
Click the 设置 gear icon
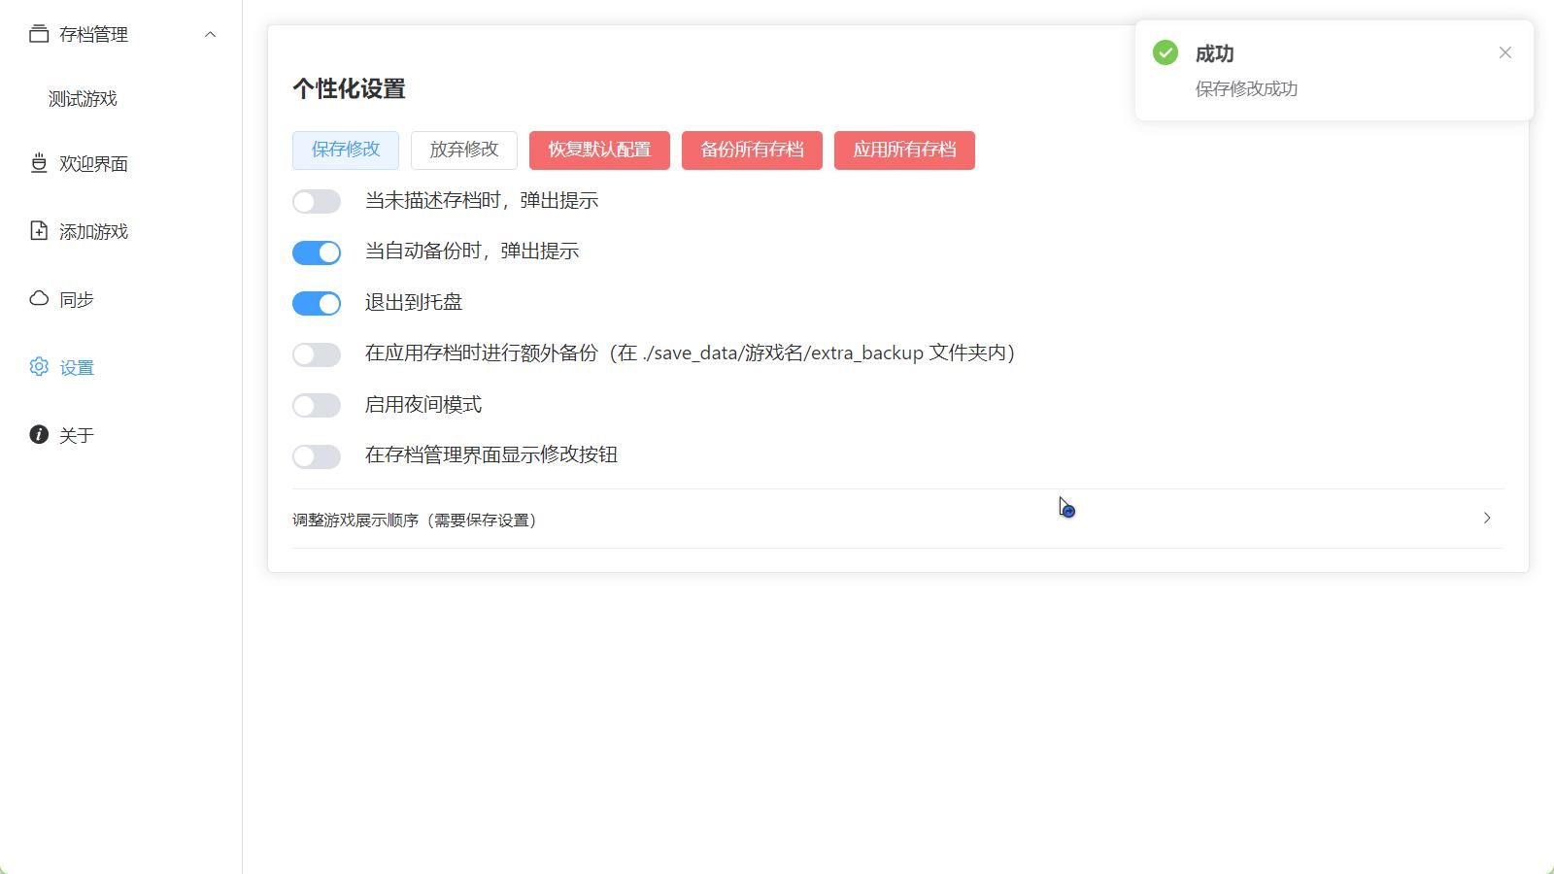(x=37, y=366)
